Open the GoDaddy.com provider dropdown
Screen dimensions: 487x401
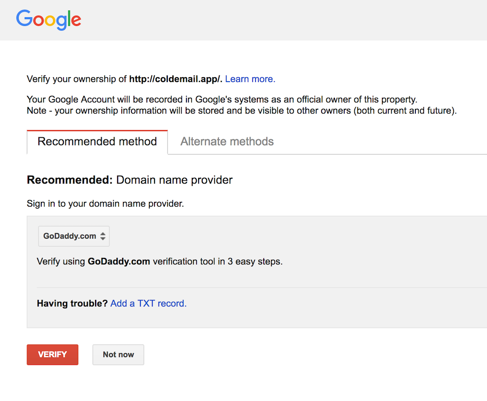pyautogui.click(x=74, y=236)
